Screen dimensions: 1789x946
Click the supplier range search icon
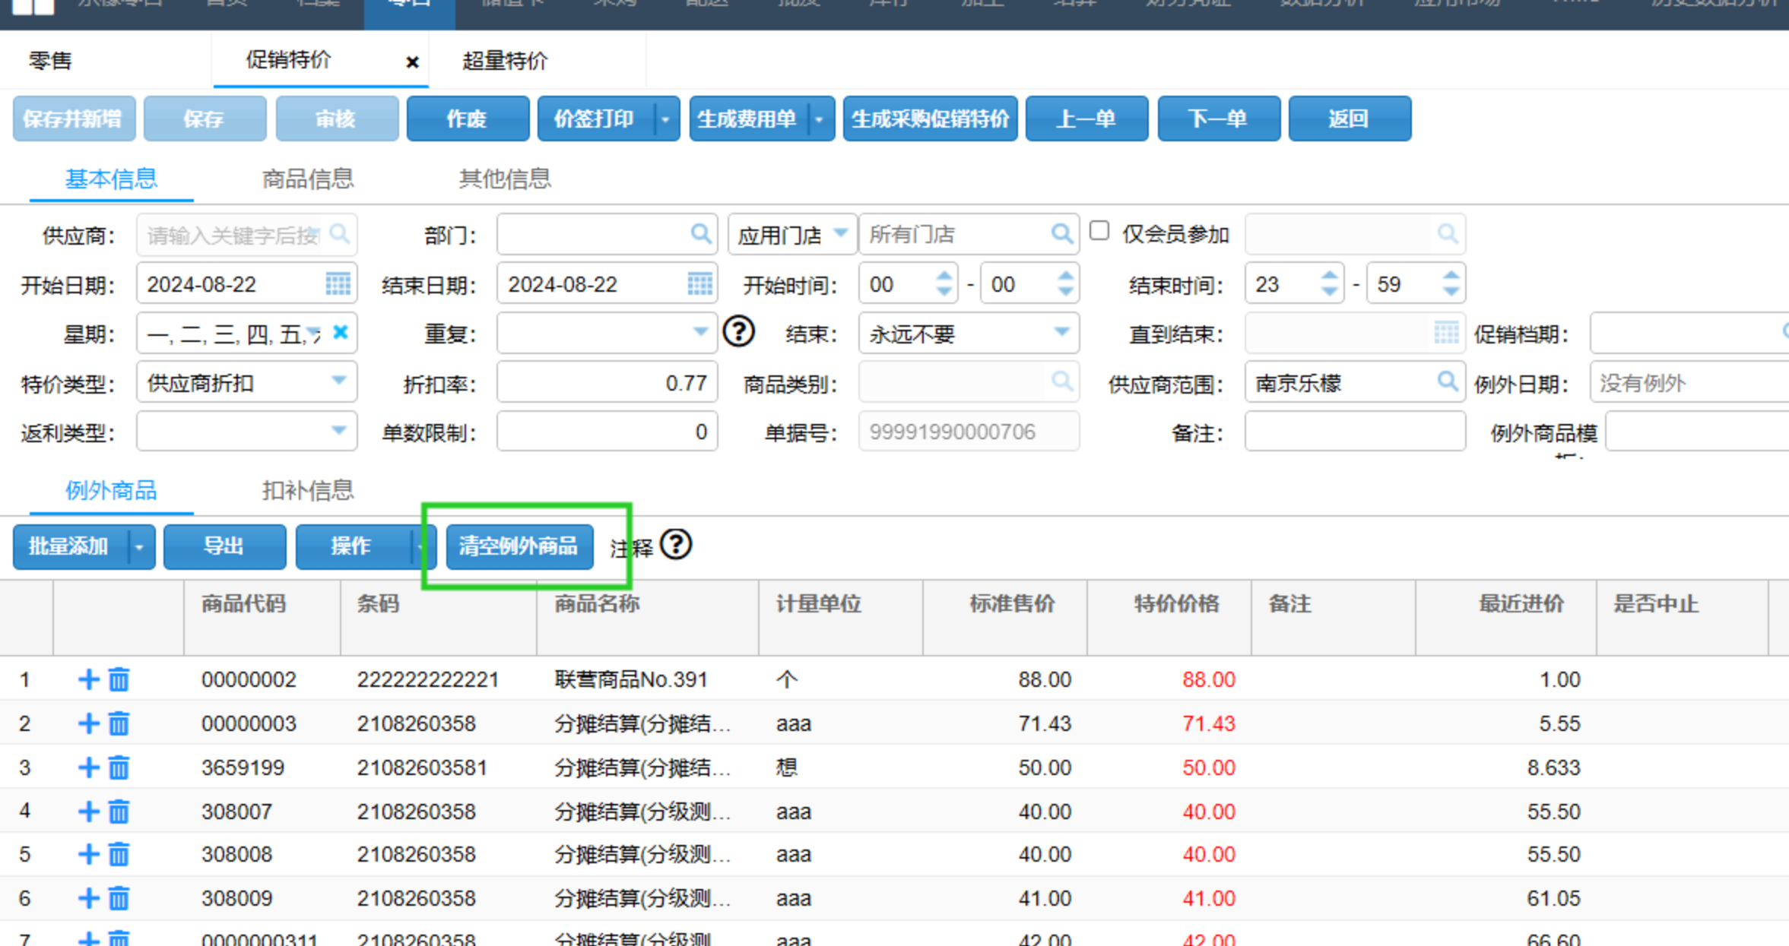click(1447, 381)
